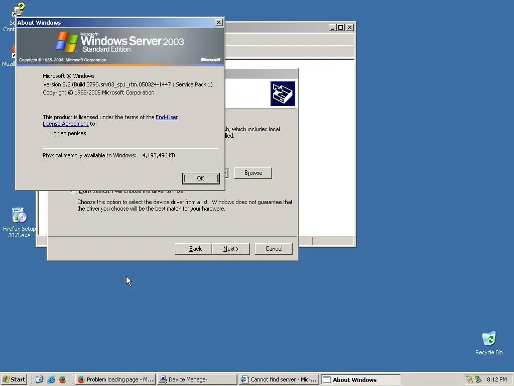Switch to Cannot find server taskbar button
514x386 pixels.
[x=279, y=379]
